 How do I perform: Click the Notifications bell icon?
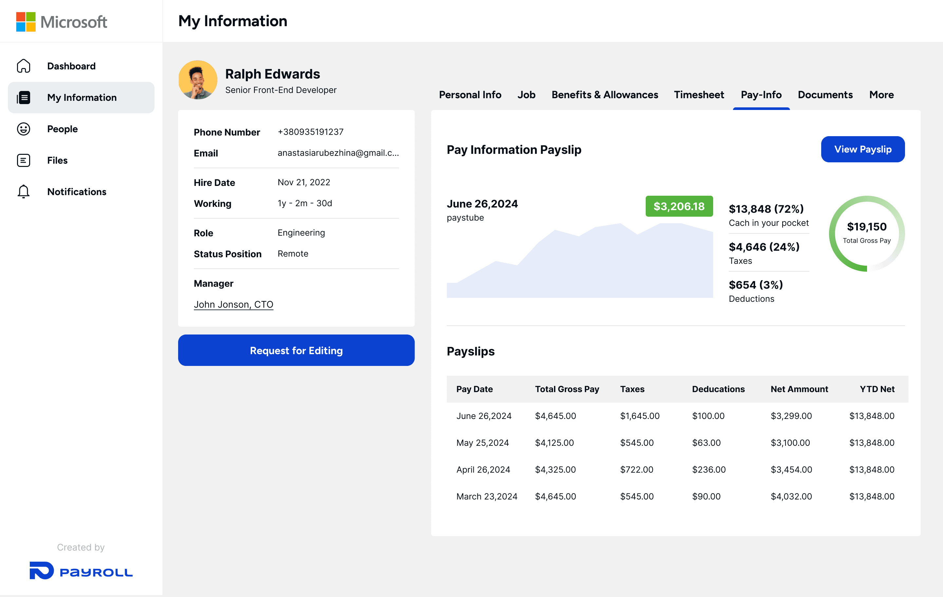[x=24, y=191]
